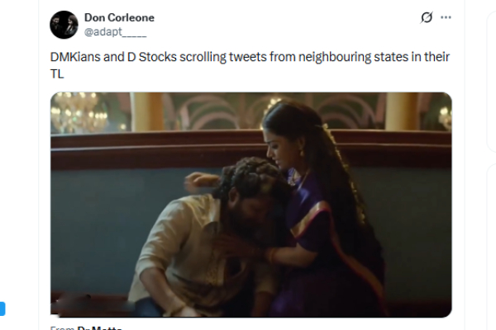
Task: Open the three-dot More menu
Action: 446,17
